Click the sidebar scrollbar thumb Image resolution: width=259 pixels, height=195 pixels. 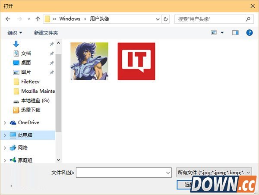58,93
